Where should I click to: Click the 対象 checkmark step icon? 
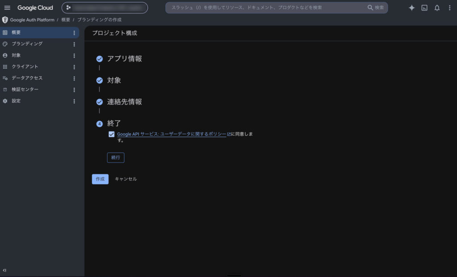point(100,80)
